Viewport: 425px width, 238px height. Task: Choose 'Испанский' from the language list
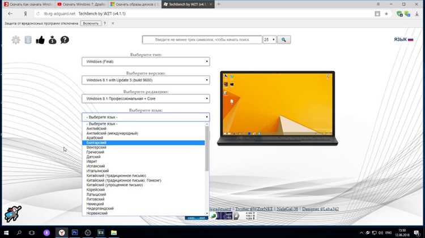coord(143,166)
